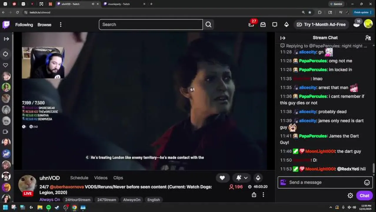
Task: Switch to the Clips tab
Action: [x=118, y=178]
